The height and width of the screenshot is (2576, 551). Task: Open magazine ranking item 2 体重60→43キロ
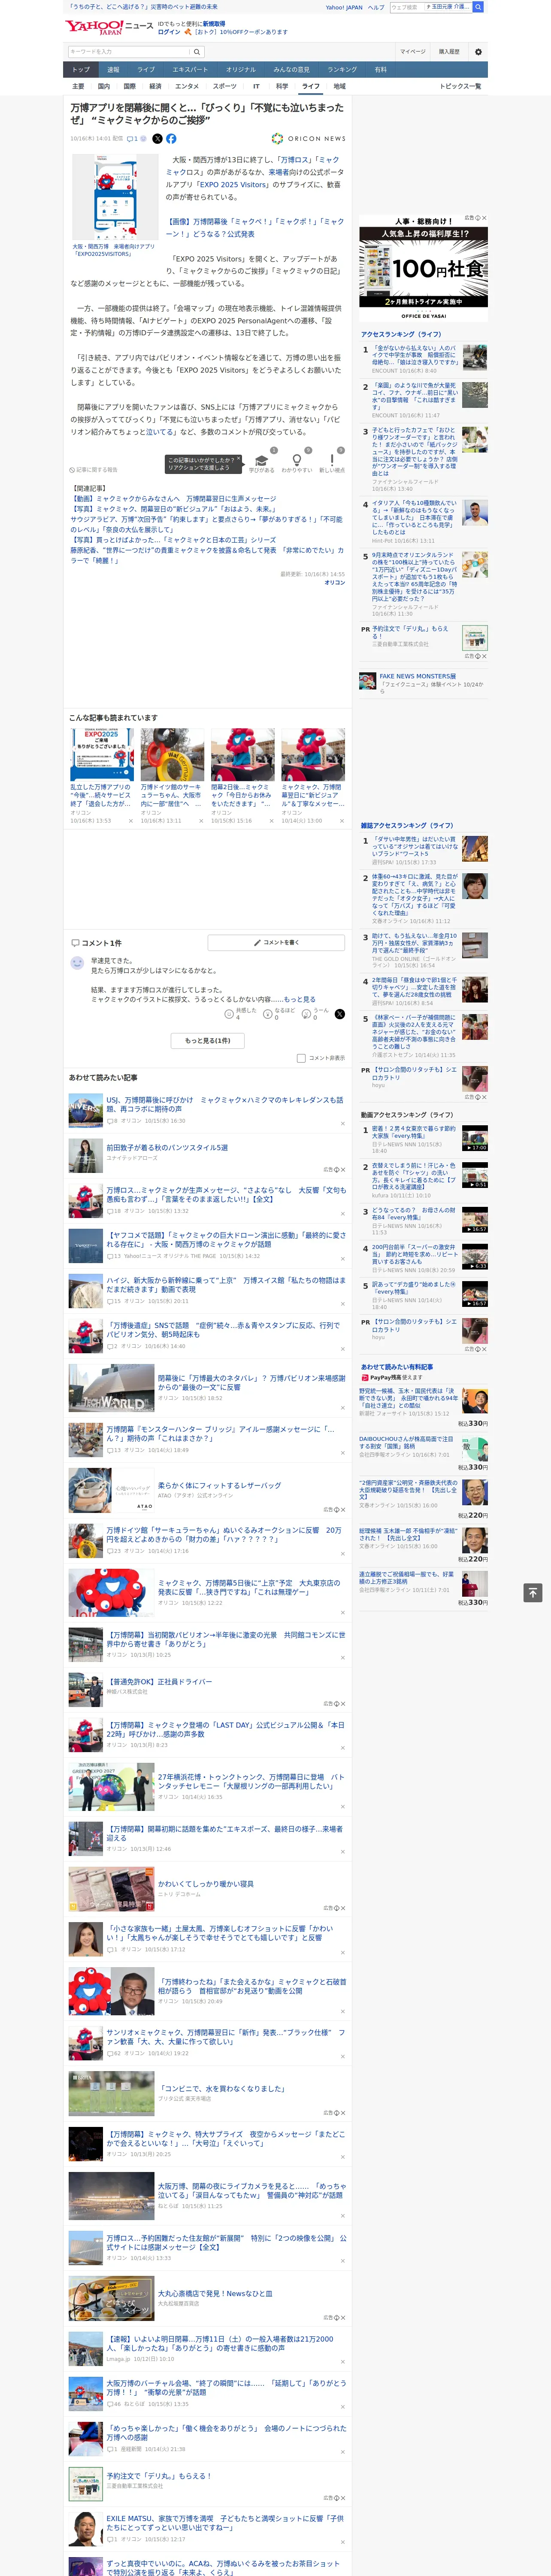click(423, 898)
